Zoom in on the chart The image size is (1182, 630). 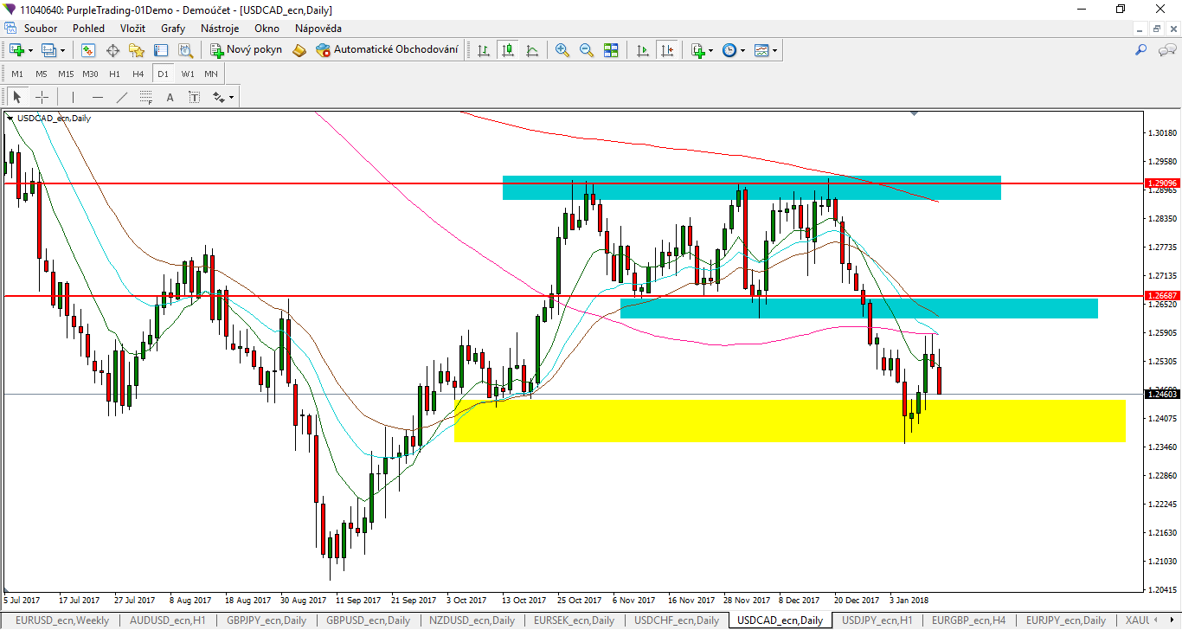pos(562,50)
